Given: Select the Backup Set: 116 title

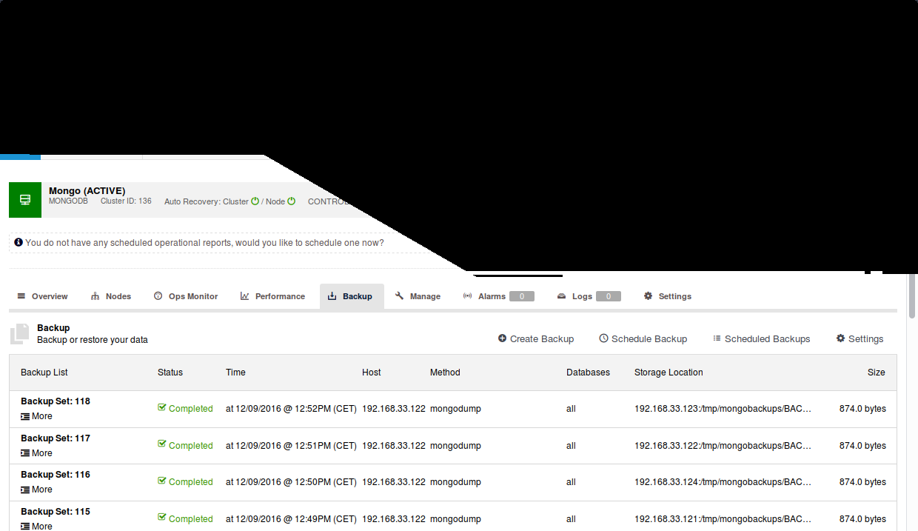Looking at the screenshot, I should [x=56, y=475].
